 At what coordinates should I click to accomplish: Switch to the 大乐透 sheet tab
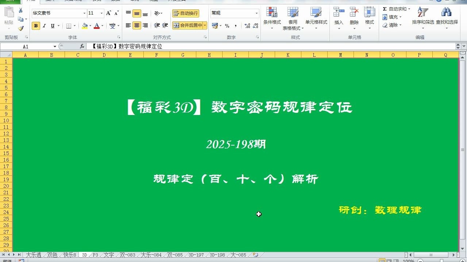tap(34, 255)
